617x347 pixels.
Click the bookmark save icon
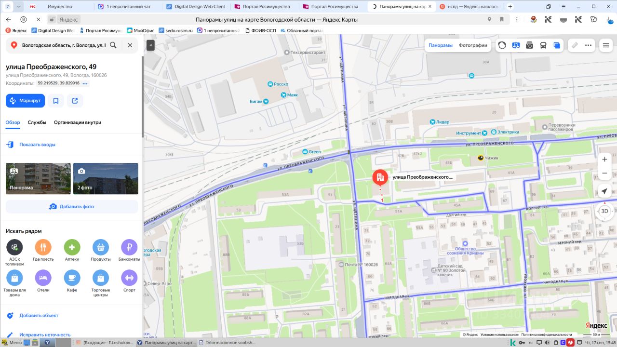[56, 101]
